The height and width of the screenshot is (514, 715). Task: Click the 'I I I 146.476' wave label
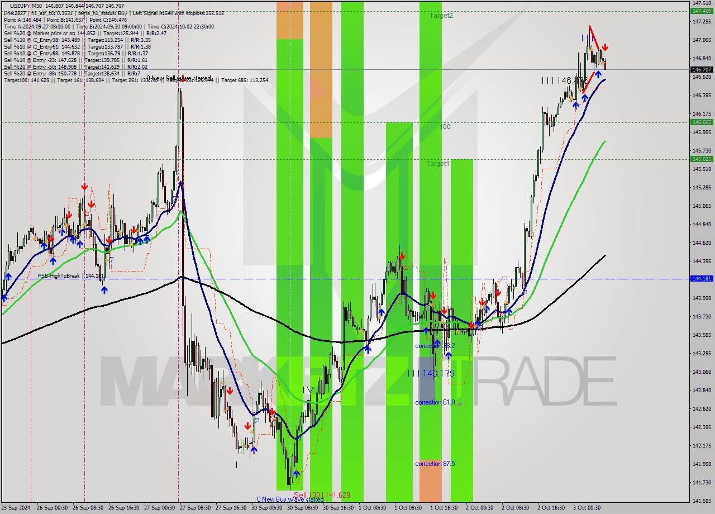coord(565,81)
